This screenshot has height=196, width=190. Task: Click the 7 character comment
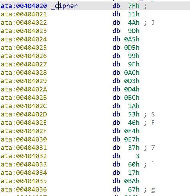tap(153, 148)
